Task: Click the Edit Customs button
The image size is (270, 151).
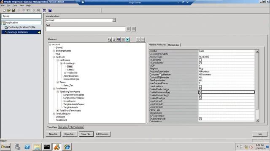Action: (x=103, y=134)
